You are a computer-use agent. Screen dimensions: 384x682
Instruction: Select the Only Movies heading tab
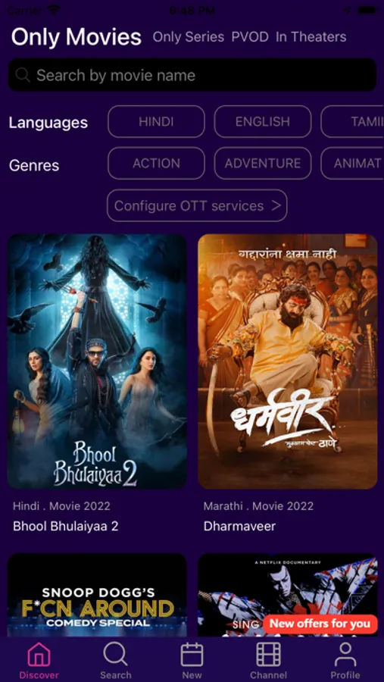coord(76,37)
